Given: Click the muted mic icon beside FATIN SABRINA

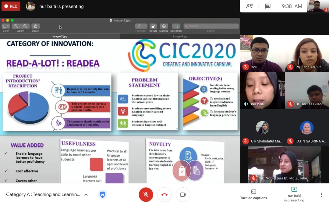Looking at the screenshot, I should coord(290,141).
